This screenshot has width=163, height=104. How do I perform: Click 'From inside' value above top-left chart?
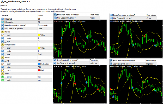(95, 15)
